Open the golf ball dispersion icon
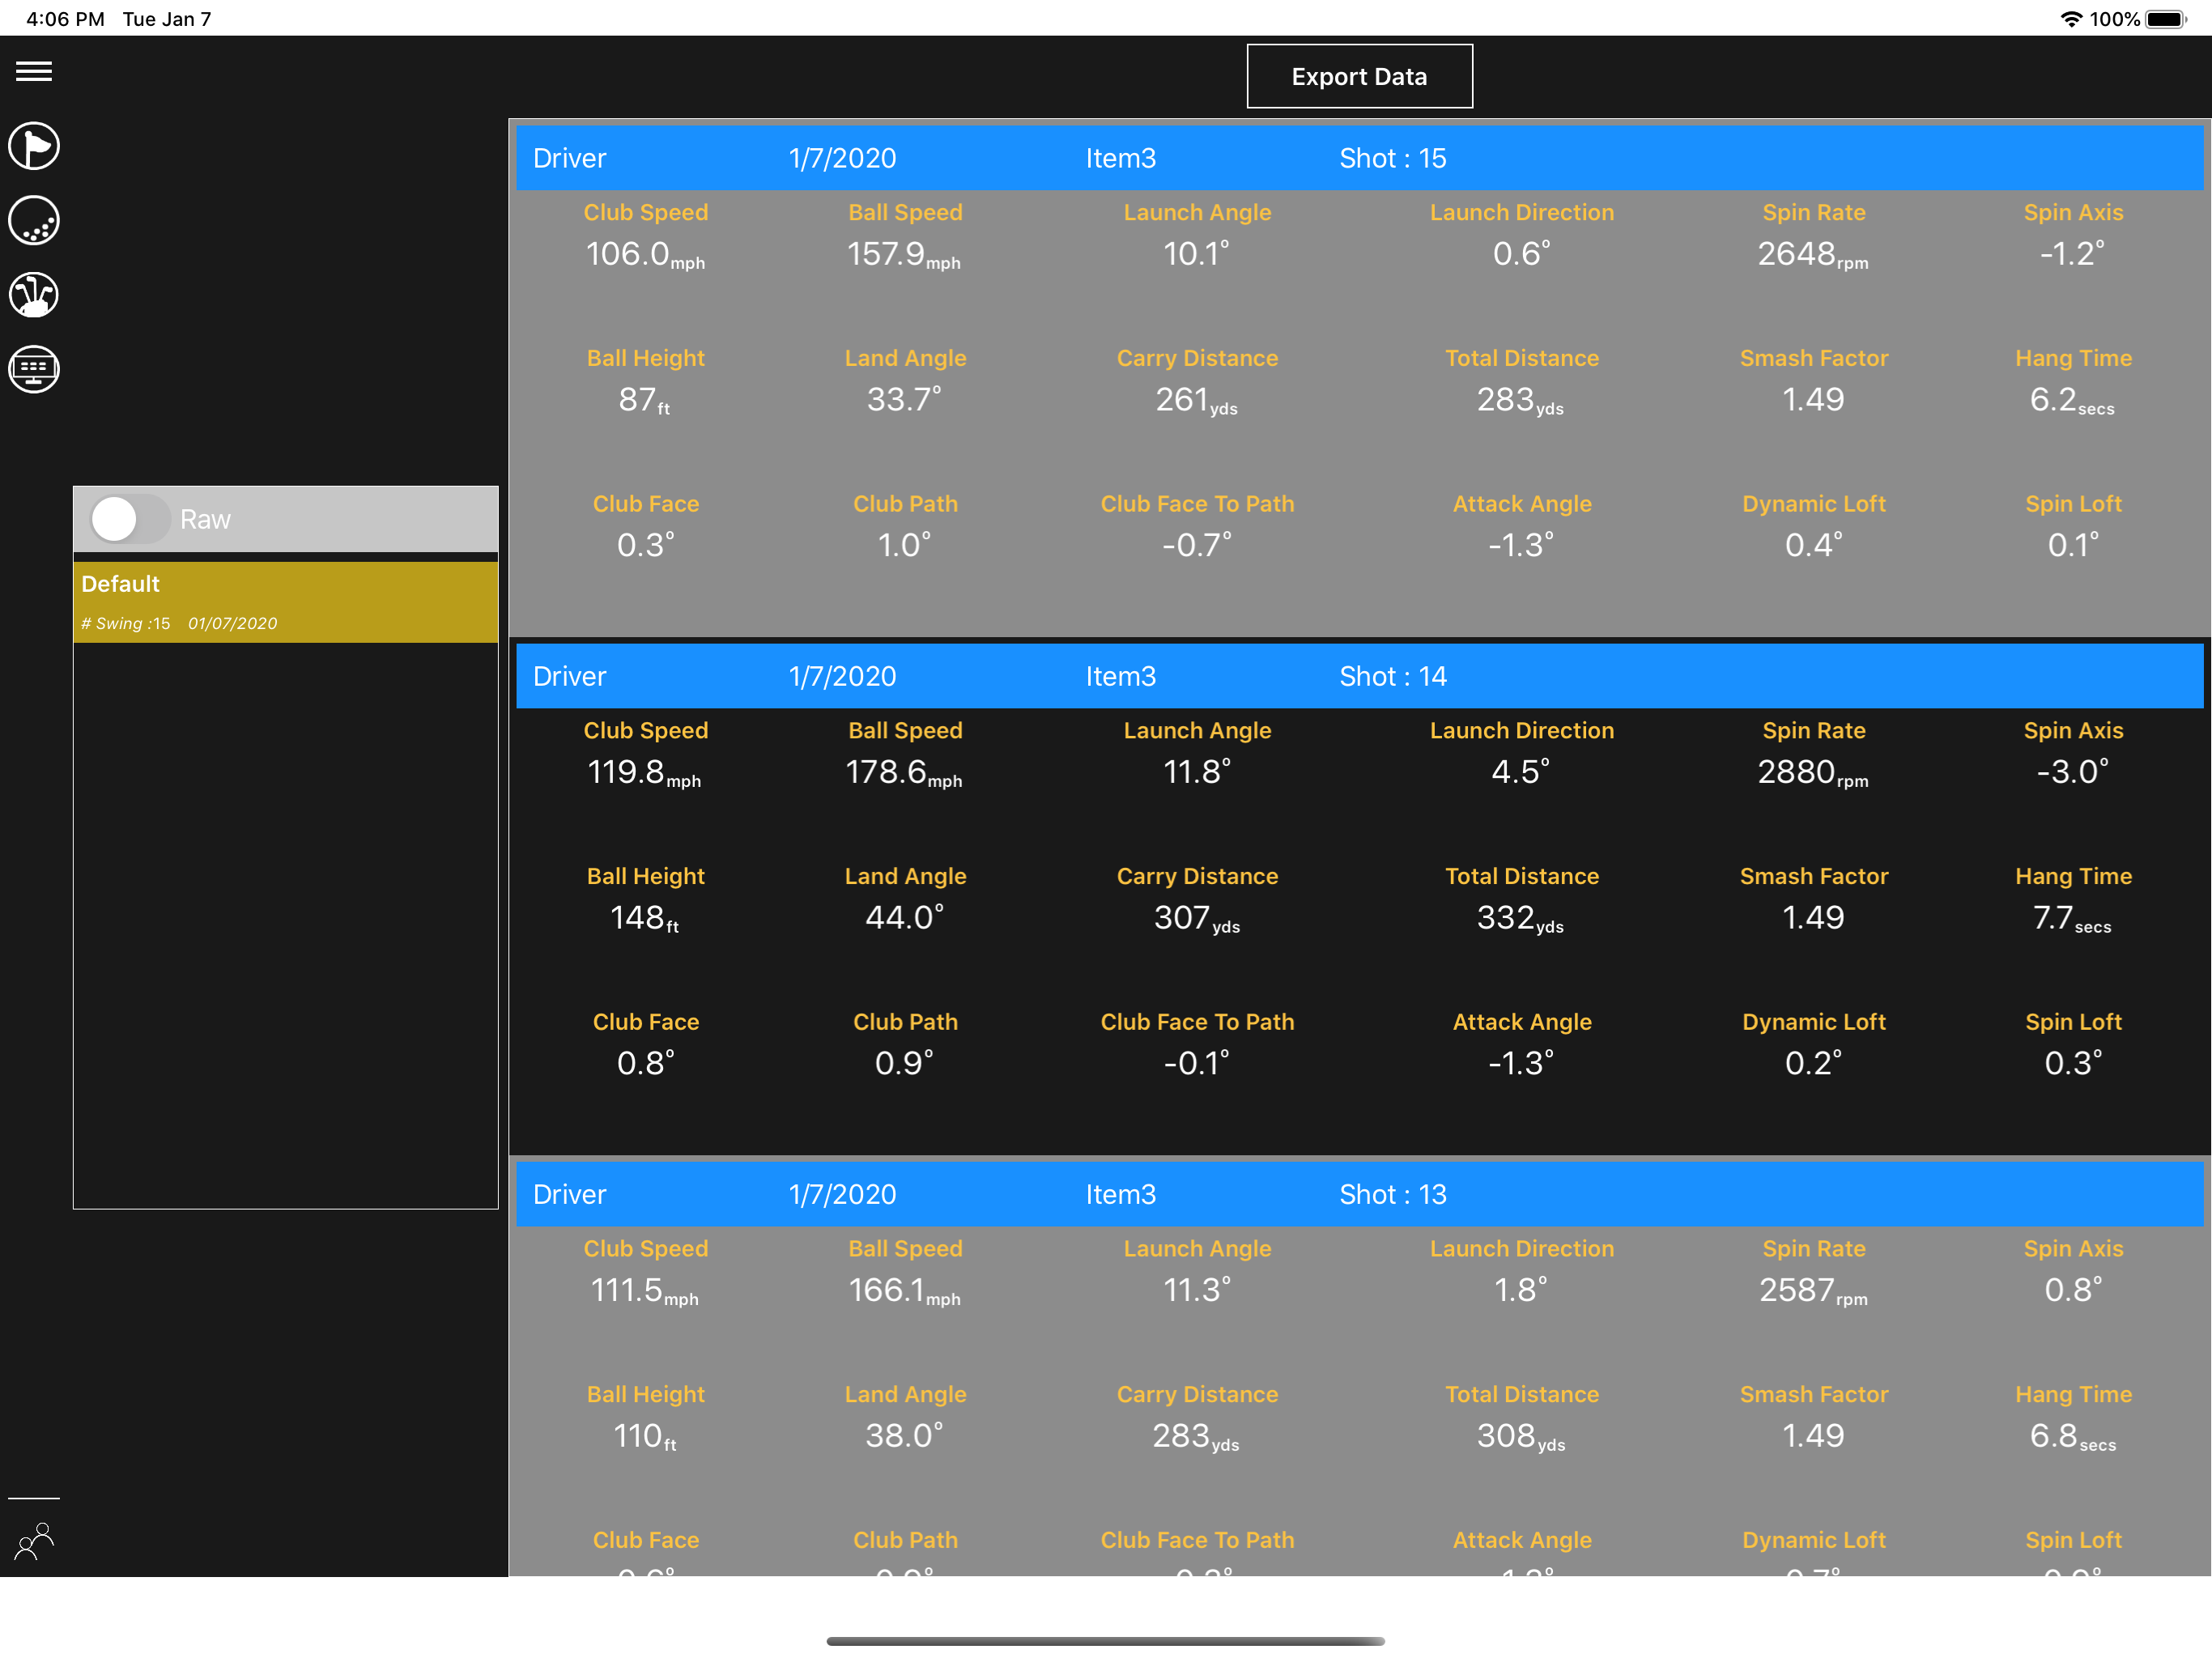This screenshot has width=2212, height=1658. click(34, 221)
